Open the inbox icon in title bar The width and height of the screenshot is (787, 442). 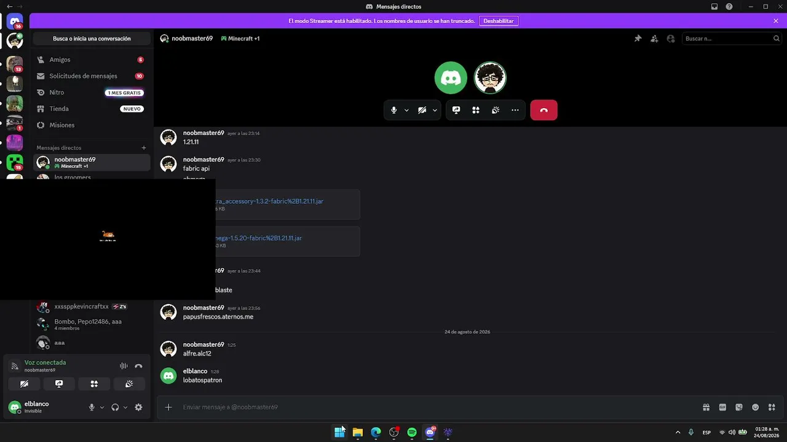click(714, 7)
